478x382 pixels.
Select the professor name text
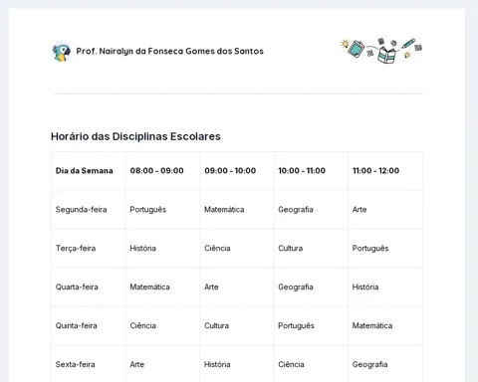[170, 51]
